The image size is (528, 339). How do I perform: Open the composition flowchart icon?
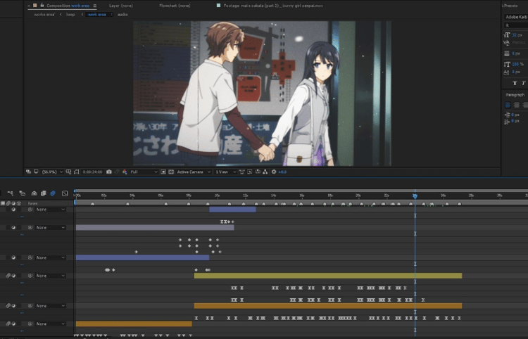[265, 172]
